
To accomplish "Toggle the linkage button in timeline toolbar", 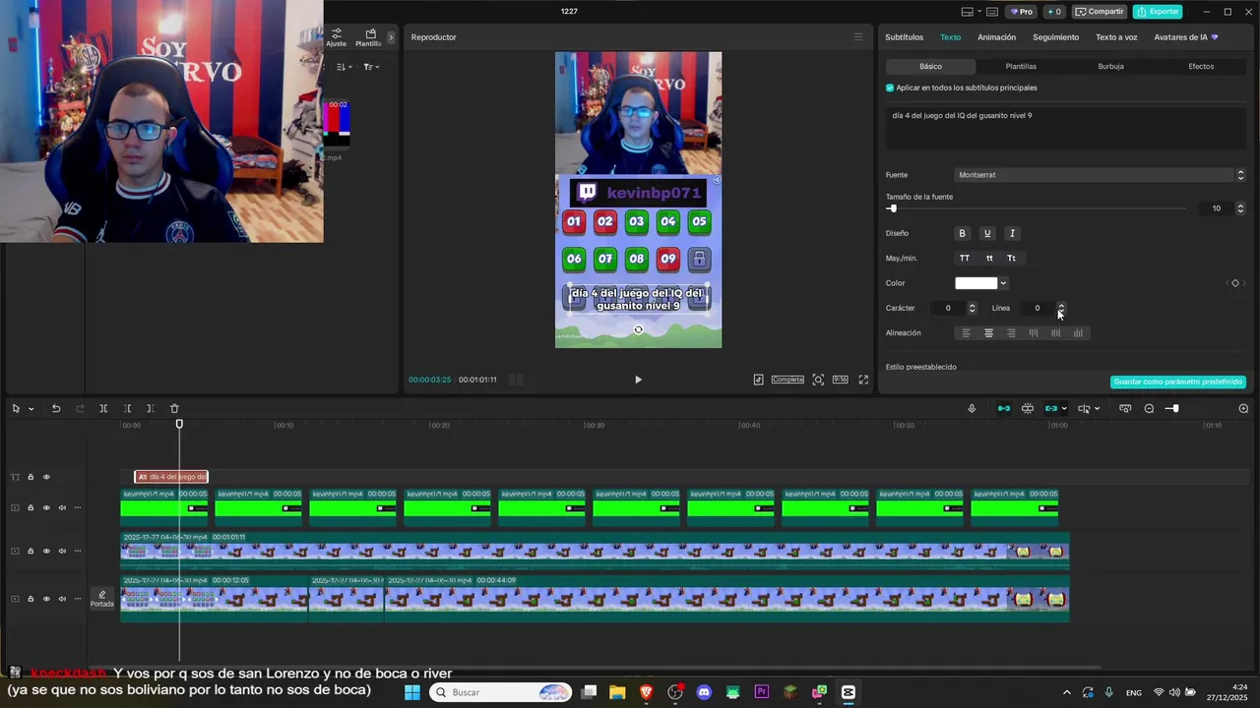I will pyautogui.click(x=1051, y=409).
